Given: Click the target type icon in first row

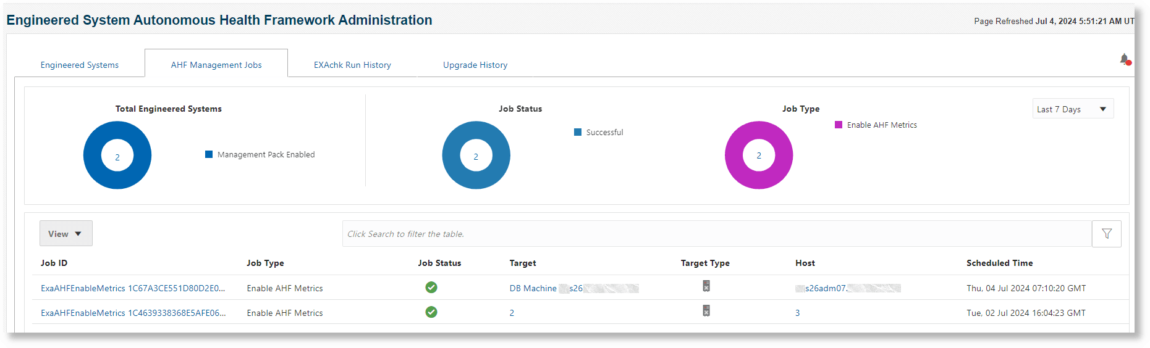Looking at the screenshot, I should pos(706,286).
